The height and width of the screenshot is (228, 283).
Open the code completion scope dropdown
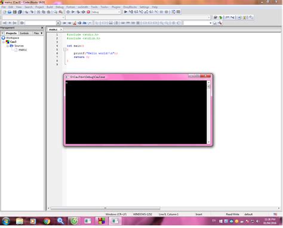pos(33,17)
